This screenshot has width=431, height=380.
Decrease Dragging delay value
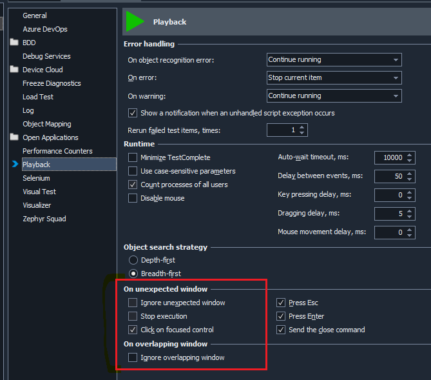click(410, 217)
